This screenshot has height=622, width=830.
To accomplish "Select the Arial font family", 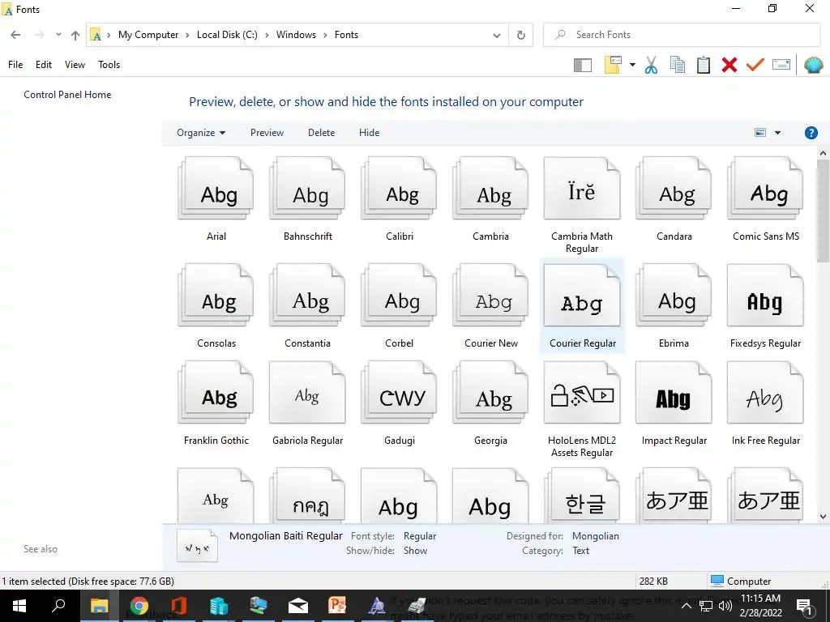I will [x=216, y=198].
